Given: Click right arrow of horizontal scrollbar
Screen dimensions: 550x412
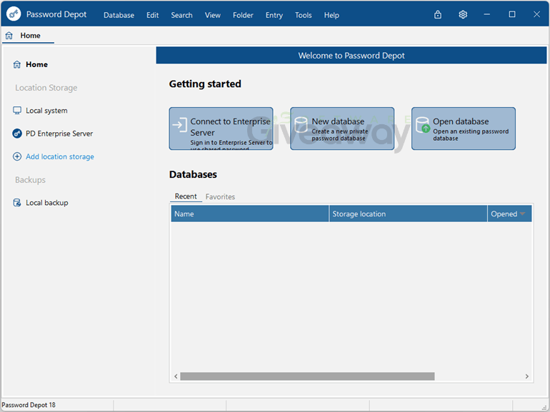Looking at the screenshot, I should (x=527, y=376).
